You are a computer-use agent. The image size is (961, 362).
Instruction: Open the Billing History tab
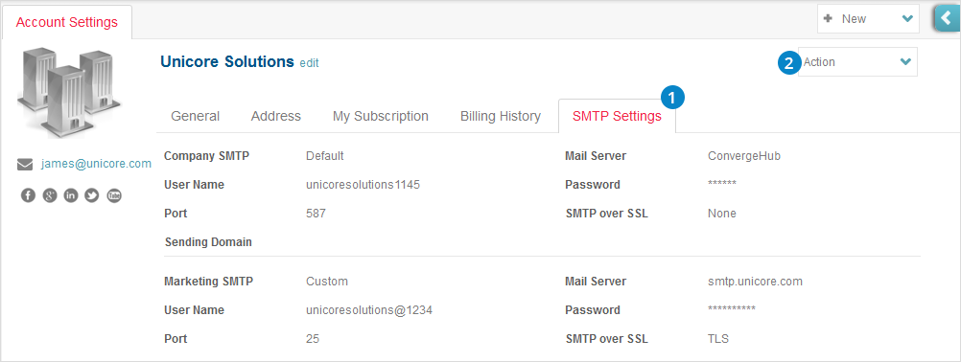[x=500, y=116]
